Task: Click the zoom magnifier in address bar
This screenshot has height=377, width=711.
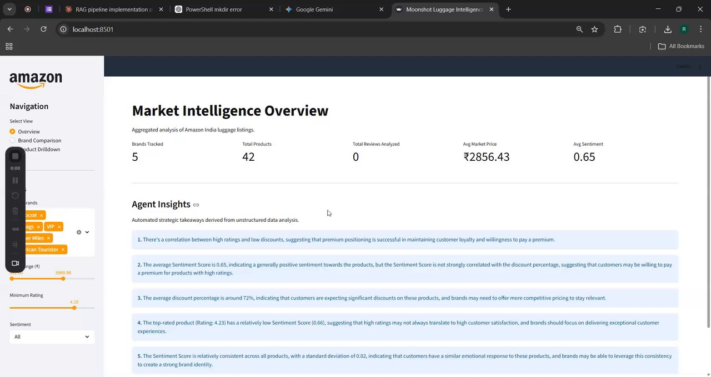Action: pyautogui.click(x=579, y=29)
